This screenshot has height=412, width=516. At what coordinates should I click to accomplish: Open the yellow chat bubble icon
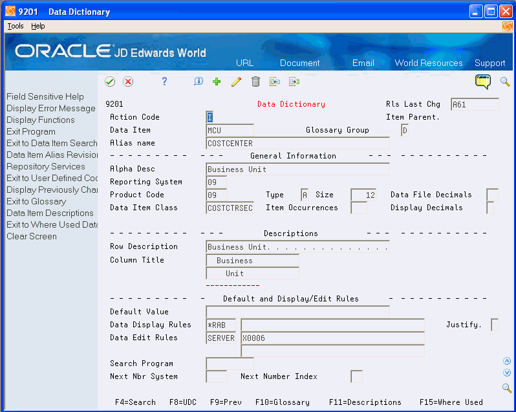click(483, 81)
